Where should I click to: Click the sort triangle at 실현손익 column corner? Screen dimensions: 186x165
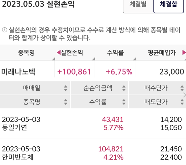pos(94,59)
